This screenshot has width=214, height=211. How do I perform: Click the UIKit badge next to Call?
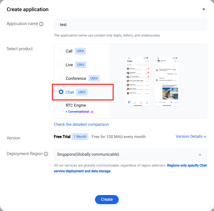pos(80,51)
